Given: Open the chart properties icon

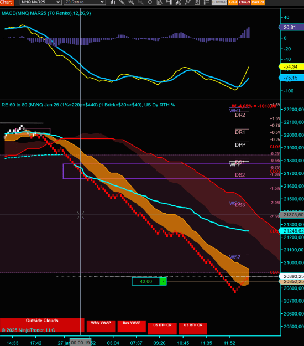Looking at the screenshot, I should click(x=197, y=2).
